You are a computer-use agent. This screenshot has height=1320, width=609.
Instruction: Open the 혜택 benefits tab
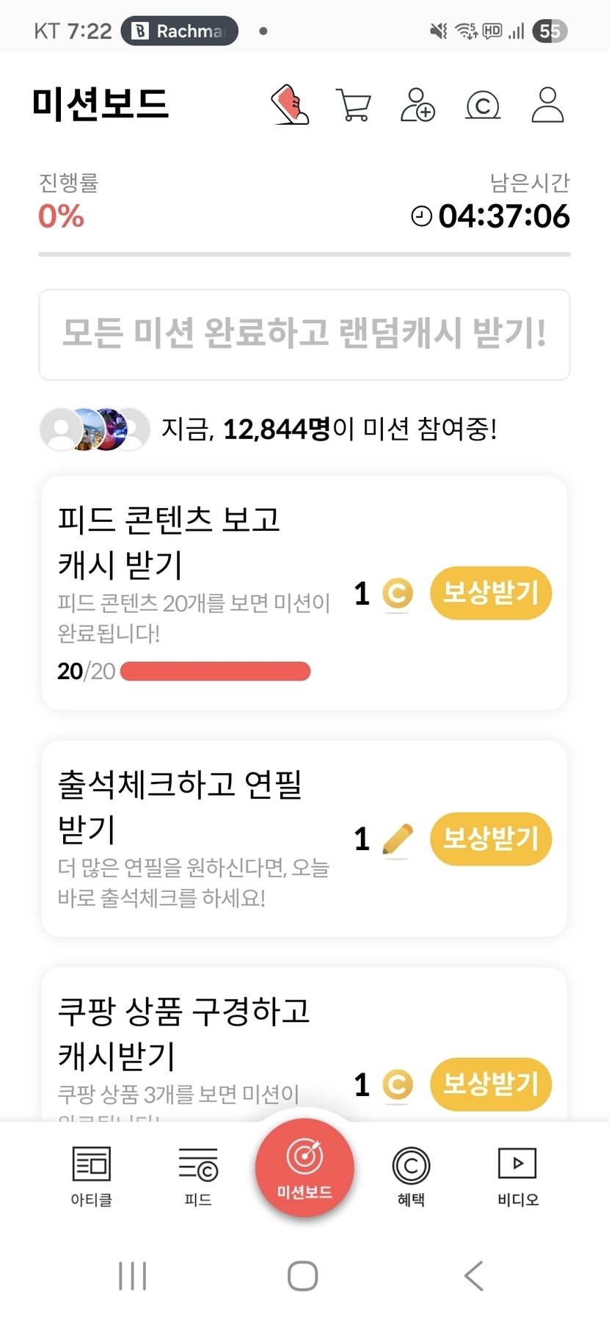pos(411,1175)
